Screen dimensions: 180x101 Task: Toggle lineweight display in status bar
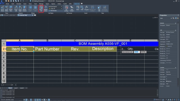tap(42, 100)
